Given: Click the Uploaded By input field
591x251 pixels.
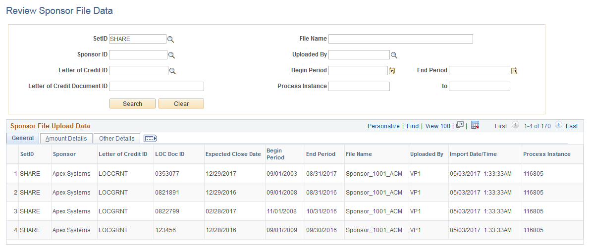Looking at the screenshot, I should click(x=359, y=54).
